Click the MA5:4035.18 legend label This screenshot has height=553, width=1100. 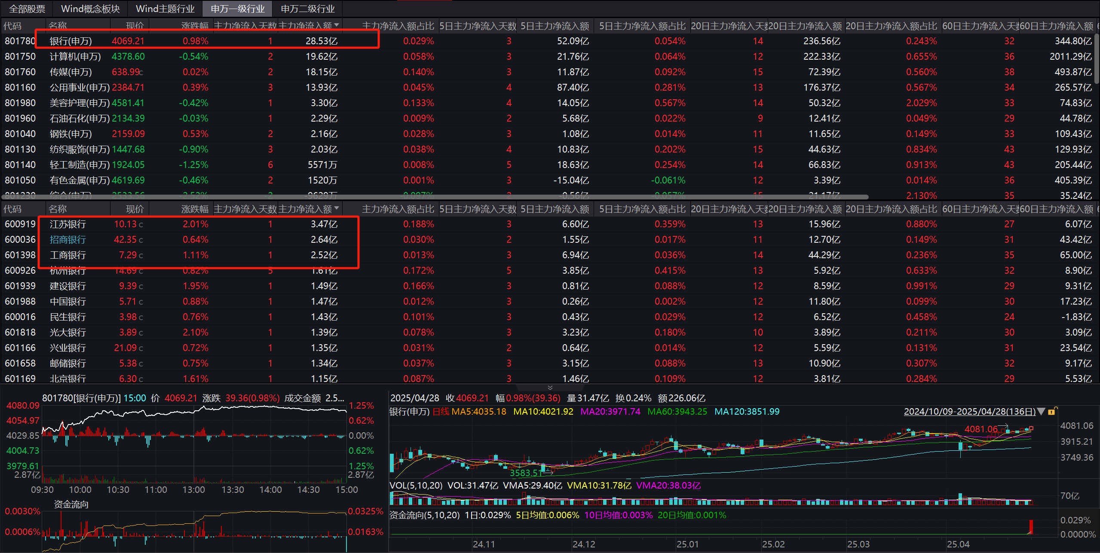[x=478, y=411]
